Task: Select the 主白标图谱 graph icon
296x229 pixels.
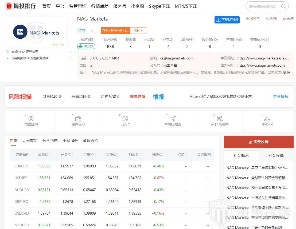Action: click(173, 119)
